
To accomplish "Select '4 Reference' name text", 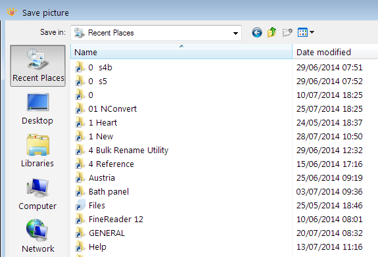I will 111,164.
